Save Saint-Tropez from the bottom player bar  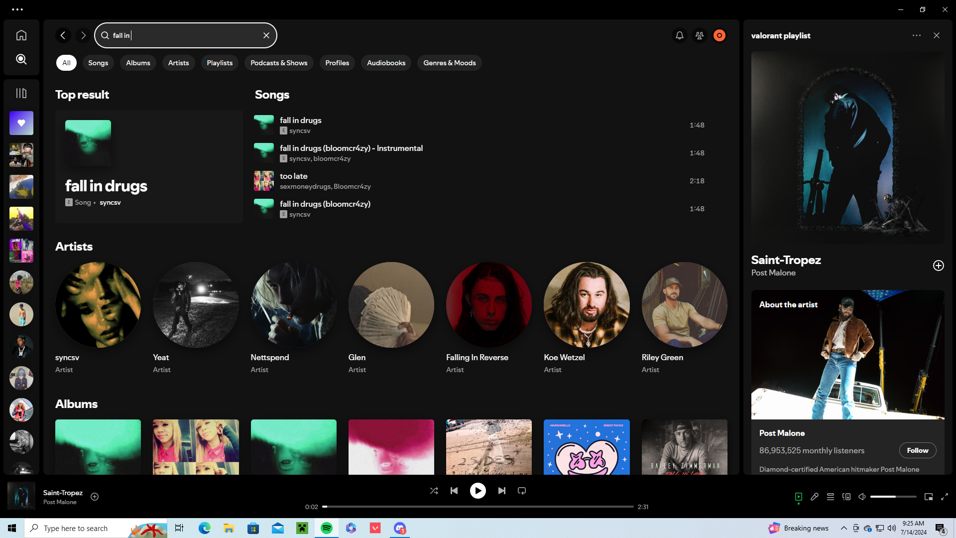[x=95, y=497]
